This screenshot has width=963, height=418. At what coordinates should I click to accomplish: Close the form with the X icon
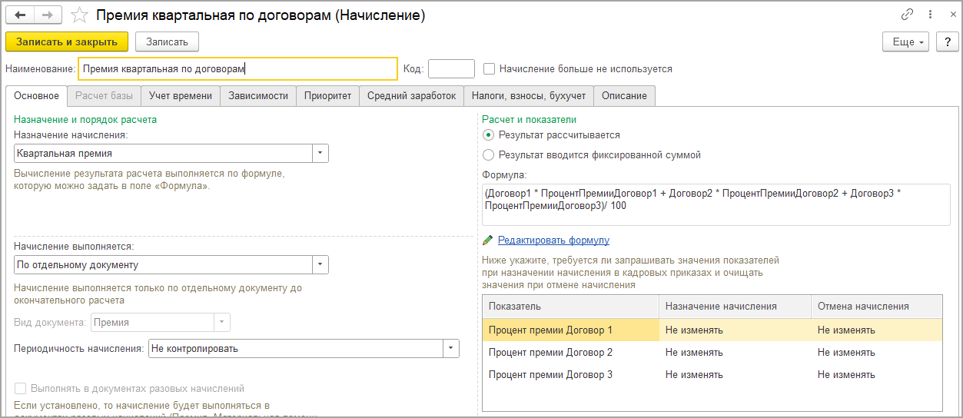pos(951,15)
